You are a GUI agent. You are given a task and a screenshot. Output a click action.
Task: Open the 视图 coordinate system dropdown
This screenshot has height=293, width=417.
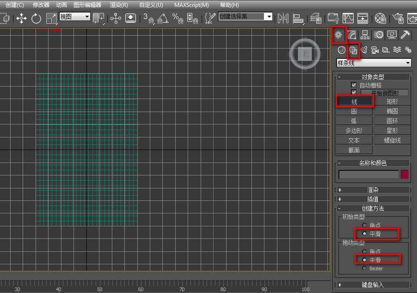(x=75, y=17)
